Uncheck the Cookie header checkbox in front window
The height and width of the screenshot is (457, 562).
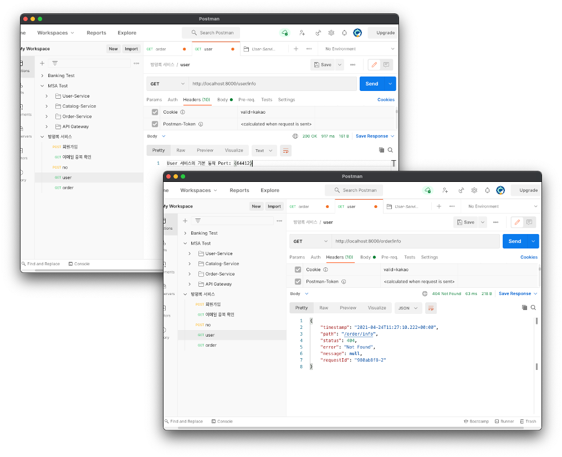coord(298,270)
